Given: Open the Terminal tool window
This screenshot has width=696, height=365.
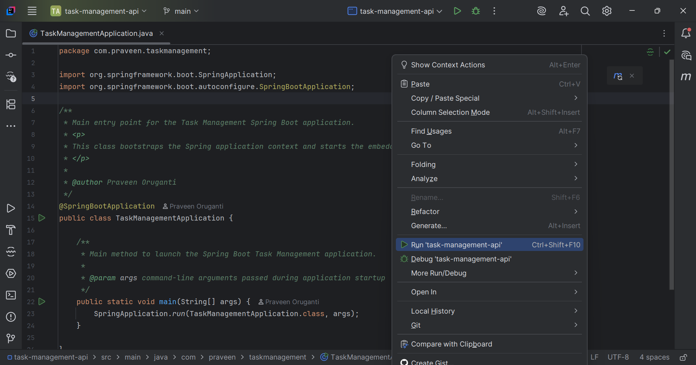Looking at the screenshot, I should [x=11, y=295].
